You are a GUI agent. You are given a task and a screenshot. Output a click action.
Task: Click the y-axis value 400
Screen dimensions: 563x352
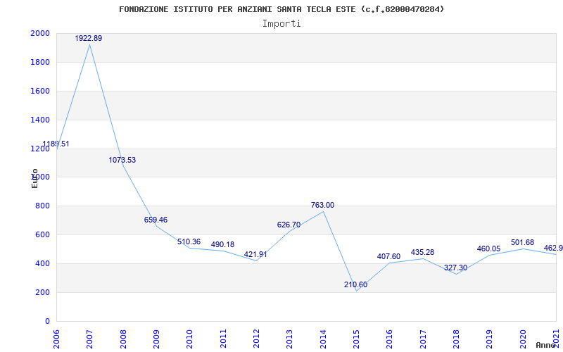click(x=42, y=263)
